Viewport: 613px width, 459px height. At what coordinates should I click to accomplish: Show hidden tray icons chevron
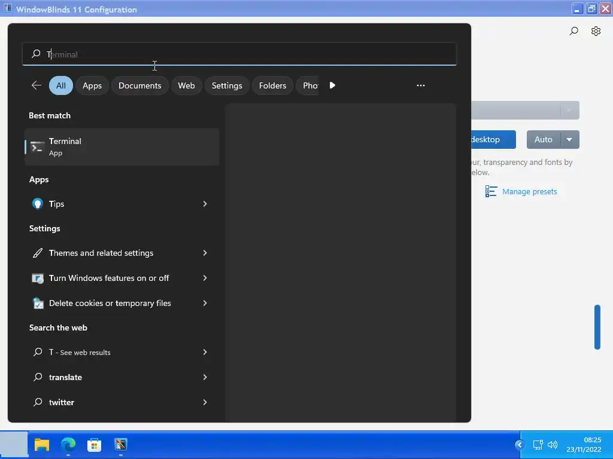519,445
